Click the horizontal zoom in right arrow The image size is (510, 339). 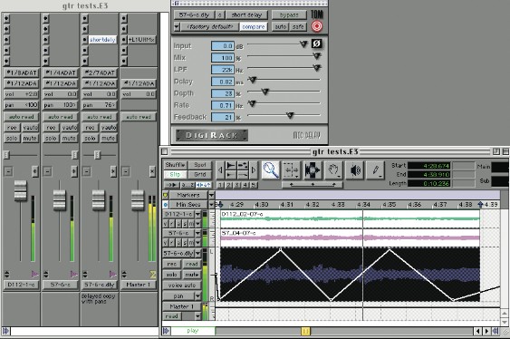point(254,169)
